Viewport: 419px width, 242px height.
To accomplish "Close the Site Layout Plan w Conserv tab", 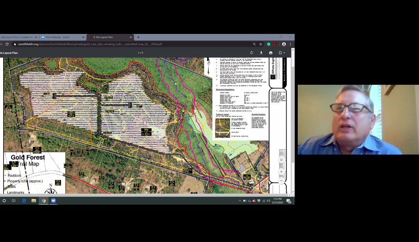I will [36, 37].
